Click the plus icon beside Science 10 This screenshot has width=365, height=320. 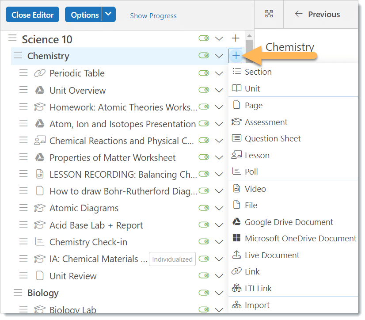[236, 39]
